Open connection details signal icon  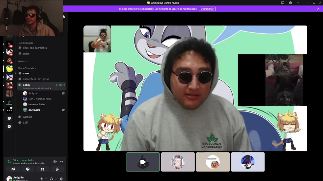point(9,162)
